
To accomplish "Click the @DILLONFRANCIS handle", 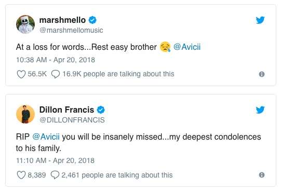I will [72, 120].
